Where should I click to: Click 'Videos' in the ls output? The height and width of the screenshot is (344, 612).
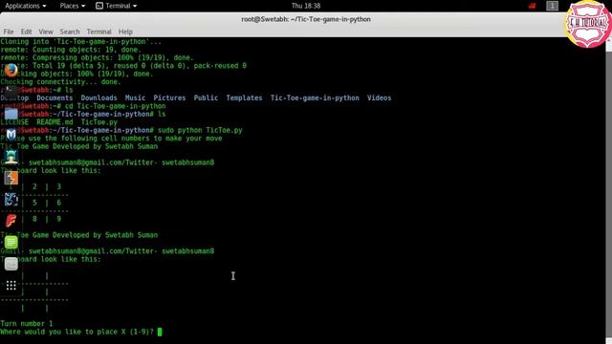click(x=379, y=97)
